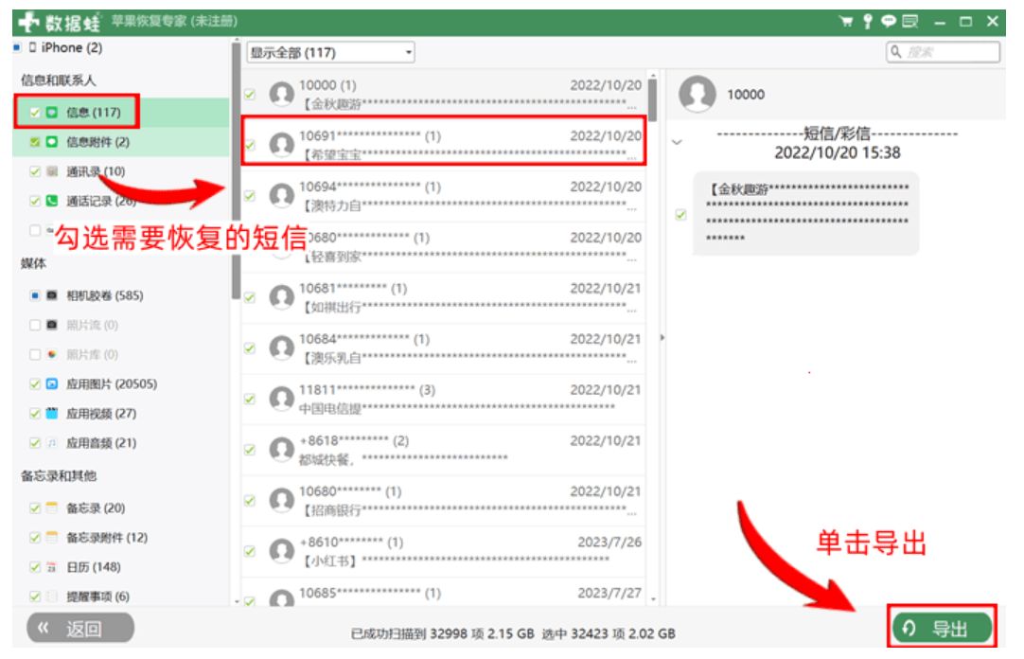Toggle the 备忘录 (20) checkbox
1024x659 pixels.
pos(35,508)
